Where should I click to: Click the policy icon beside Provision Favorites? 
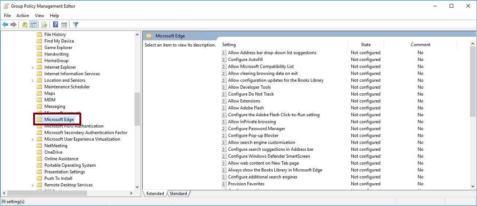click(x=224, y=184)
